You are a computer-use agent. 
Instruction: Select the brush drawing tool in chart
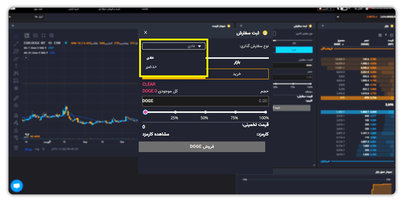pyautogui.click(x=16, y=58)
